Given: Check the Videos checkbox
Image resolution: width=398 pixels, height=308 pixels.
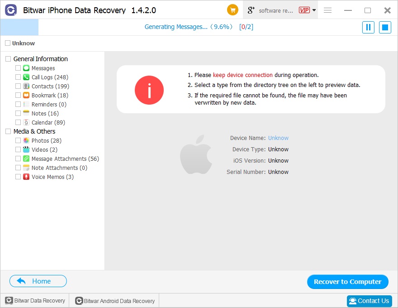Looking at the screenshot, I should pyautogui.click(x=18, y=149).
